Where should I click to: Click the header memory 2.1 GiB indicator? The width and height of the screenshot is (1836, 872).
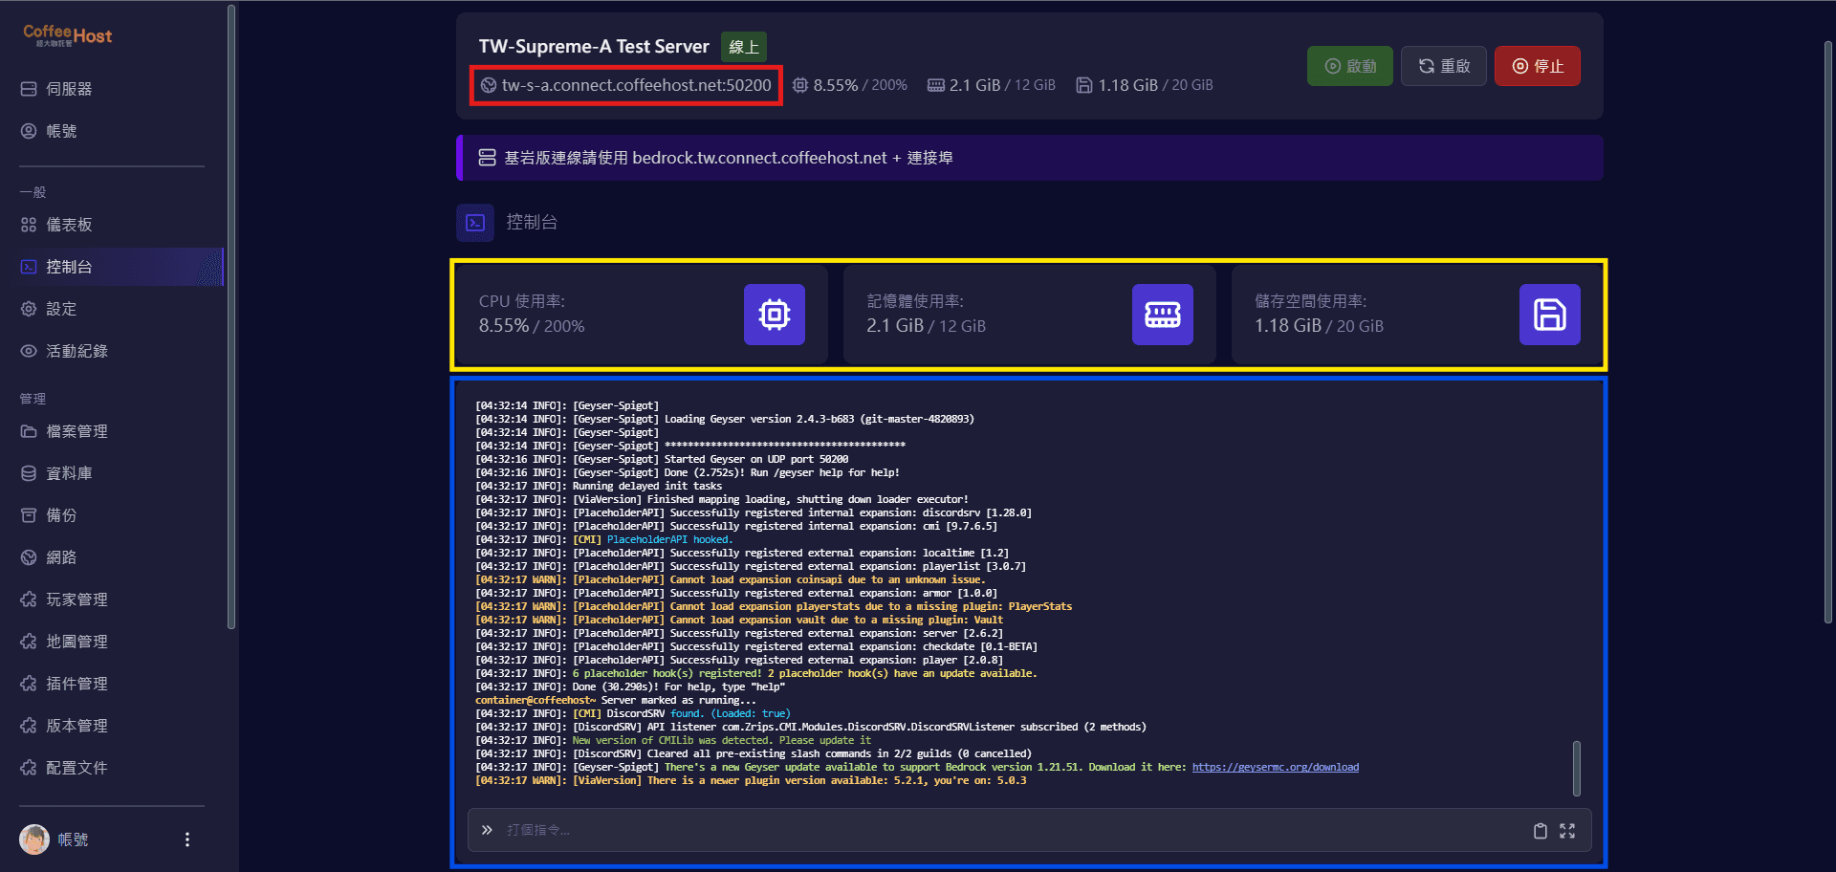pyautogui.click(x=992, y=85)
